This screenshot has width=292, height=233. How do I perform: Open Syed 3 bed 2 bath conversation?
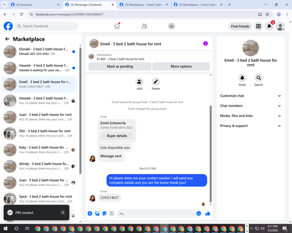(40, 199)
